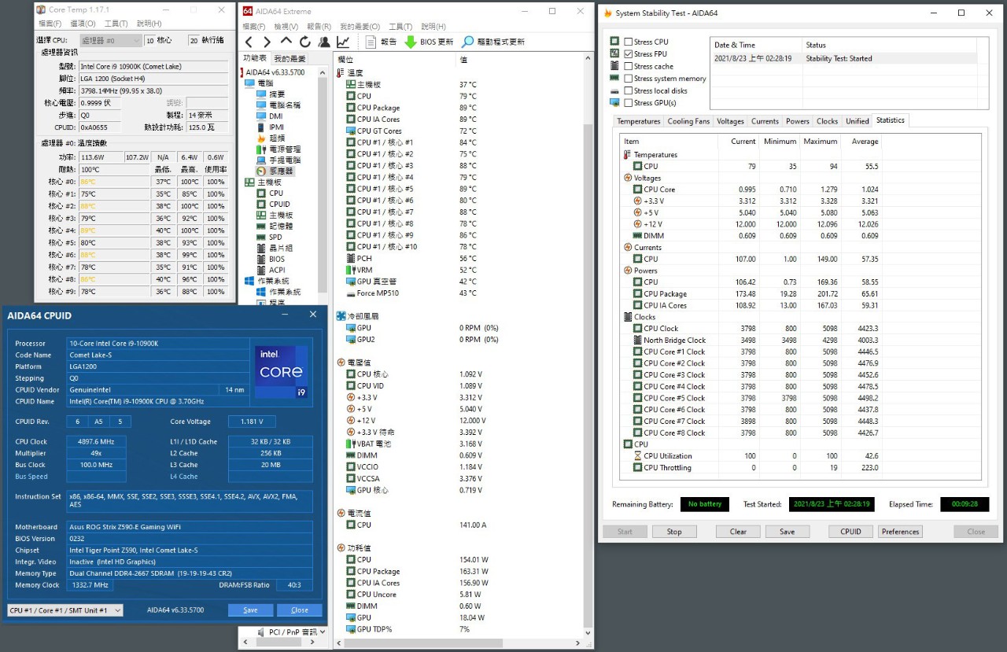
Task: Select 記憶體 item in AIDA64 tree
Action: click(274, 226)
